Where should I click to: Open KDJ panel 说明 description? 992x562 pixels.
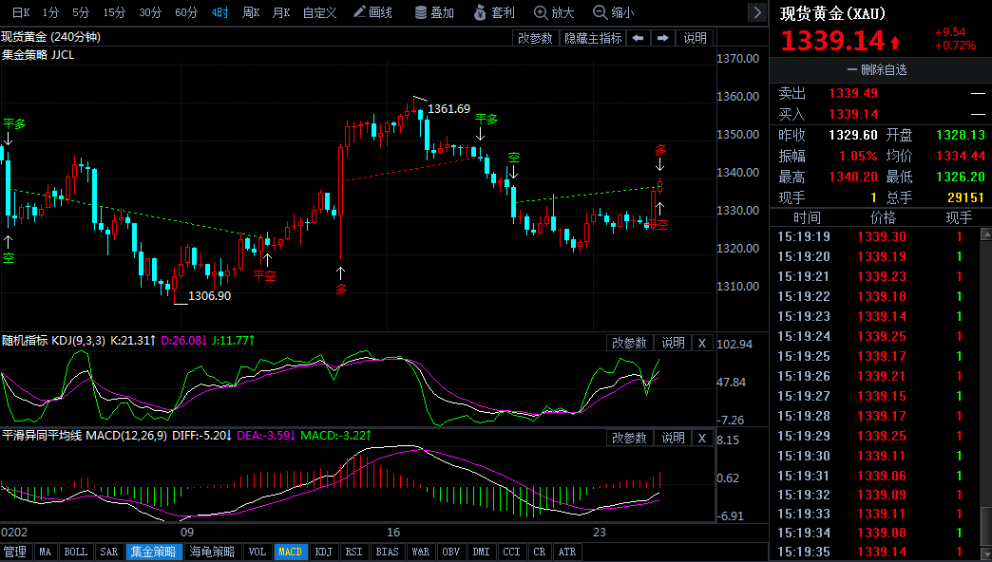click(x=673, y=343)
